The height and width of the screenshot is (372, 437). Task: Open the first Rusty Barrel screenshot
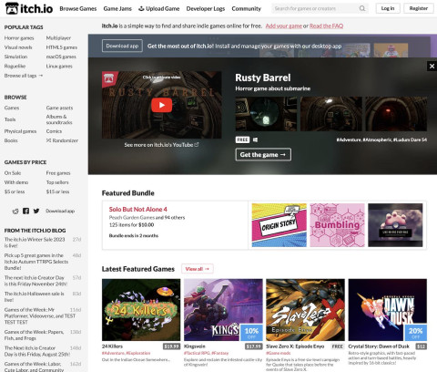pos(266,114)
